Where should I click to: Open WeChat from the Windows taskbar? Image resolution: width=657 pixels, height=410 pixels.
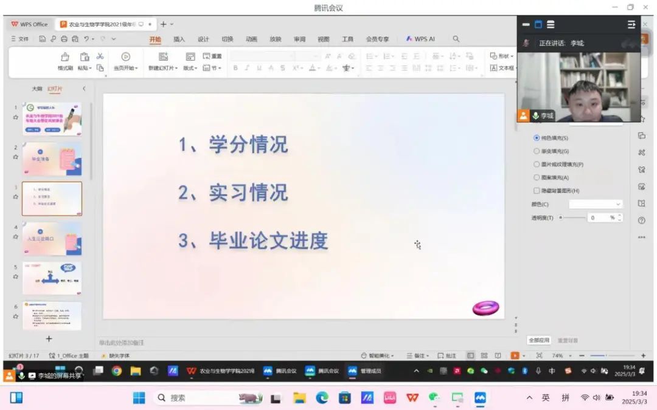[x=434, y=398]
